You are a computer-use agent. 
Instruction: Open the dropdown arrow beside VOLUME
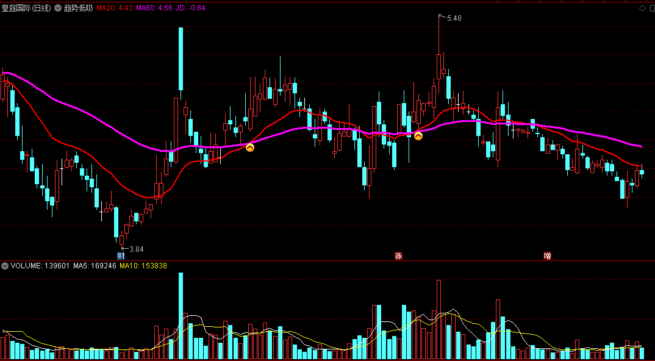pos(5,265)
